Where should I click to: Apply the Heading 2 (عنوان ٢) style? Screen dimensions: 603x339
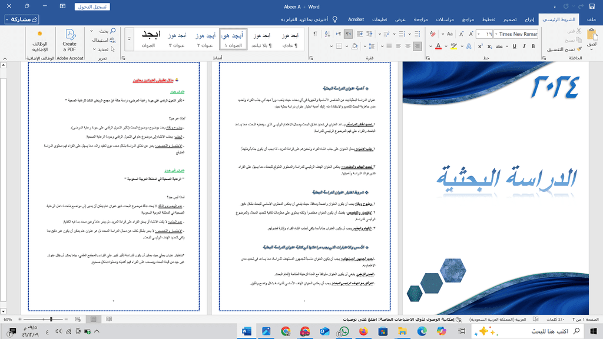pos(205,39)
